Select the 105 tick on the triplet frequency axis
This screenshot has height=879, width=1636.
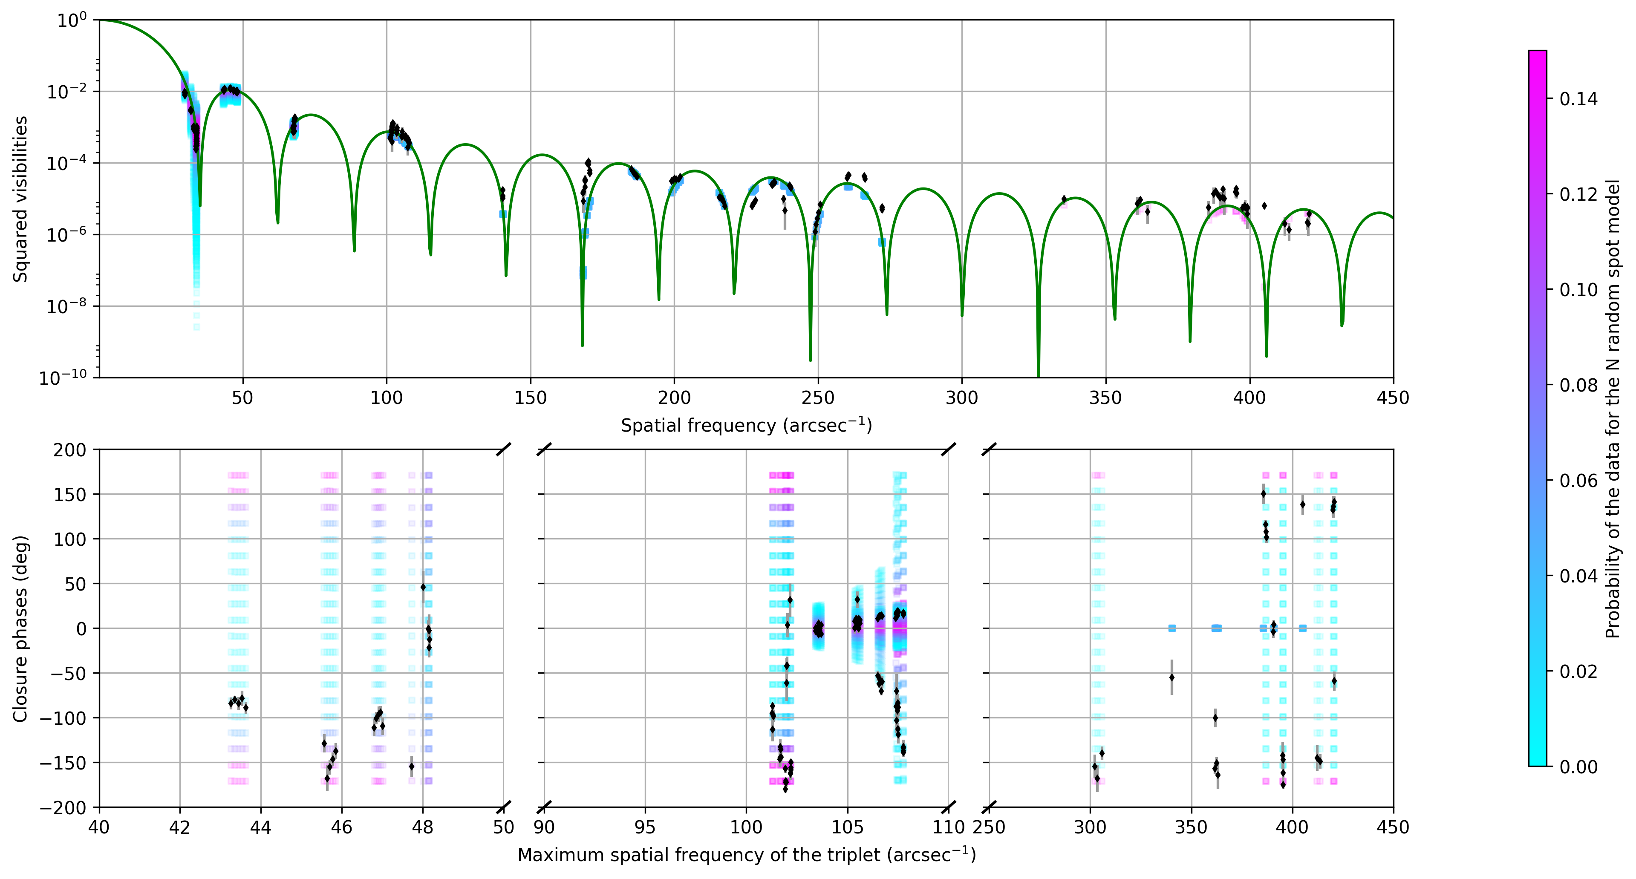[x=847, y=827]
